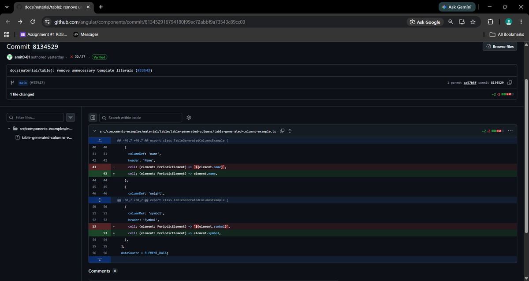Select table-generated-columns-e... file in tree
The height and width of the screenshot is (281, 529).
[x=46, y=137]
